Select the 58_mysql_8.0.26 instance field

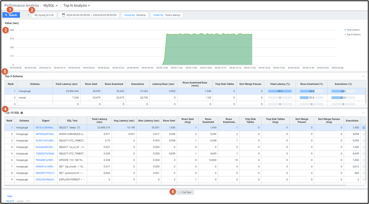44,15
